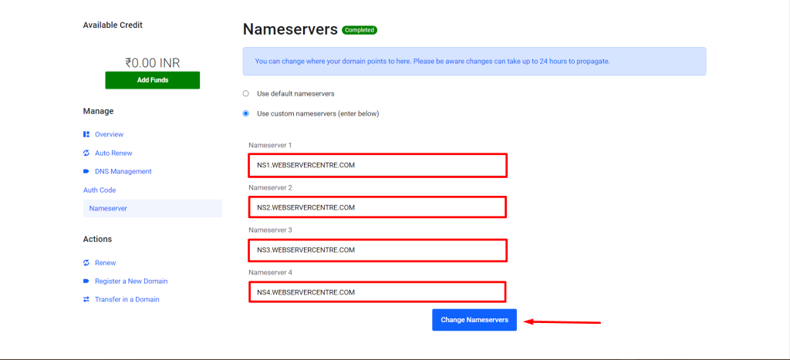Click the Manage section heading
Image resolution: width=790 pixels, height=360 pixels.
pos(98,111)
